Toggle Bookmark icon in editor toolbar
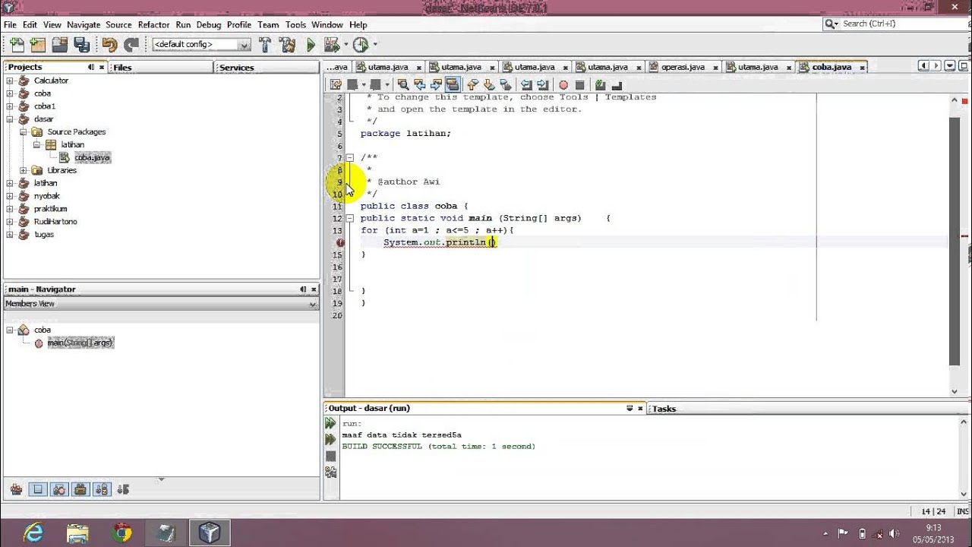 505,85
